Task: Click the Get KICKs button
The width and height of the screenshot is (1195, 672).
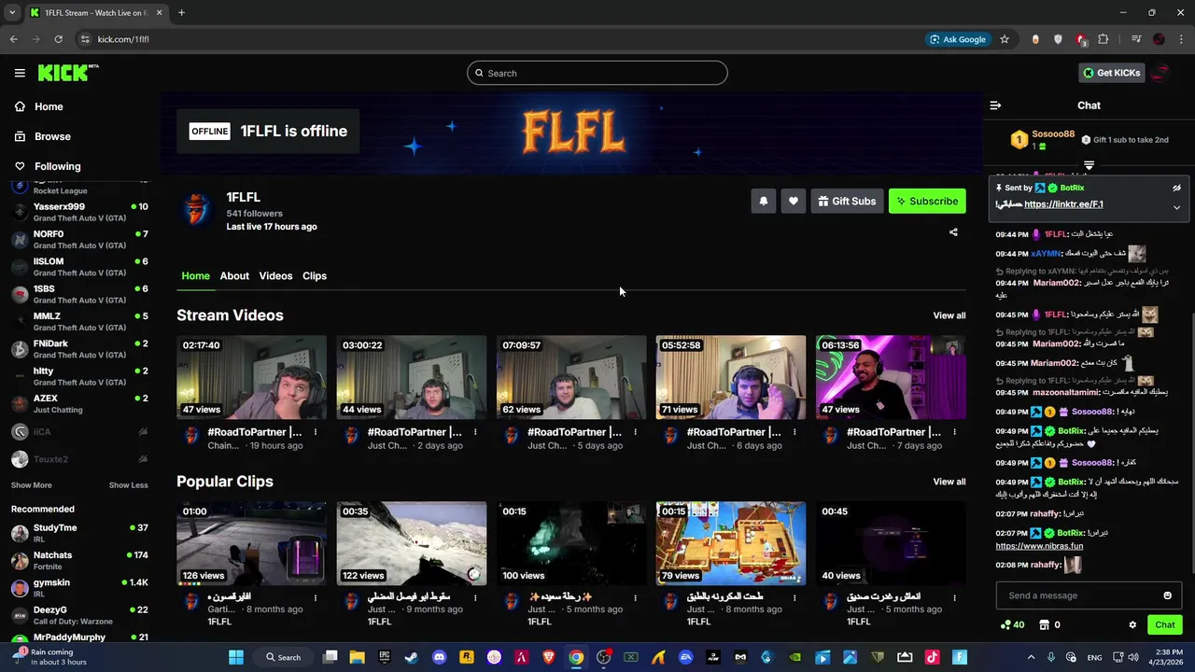Action: [1111, 73]
